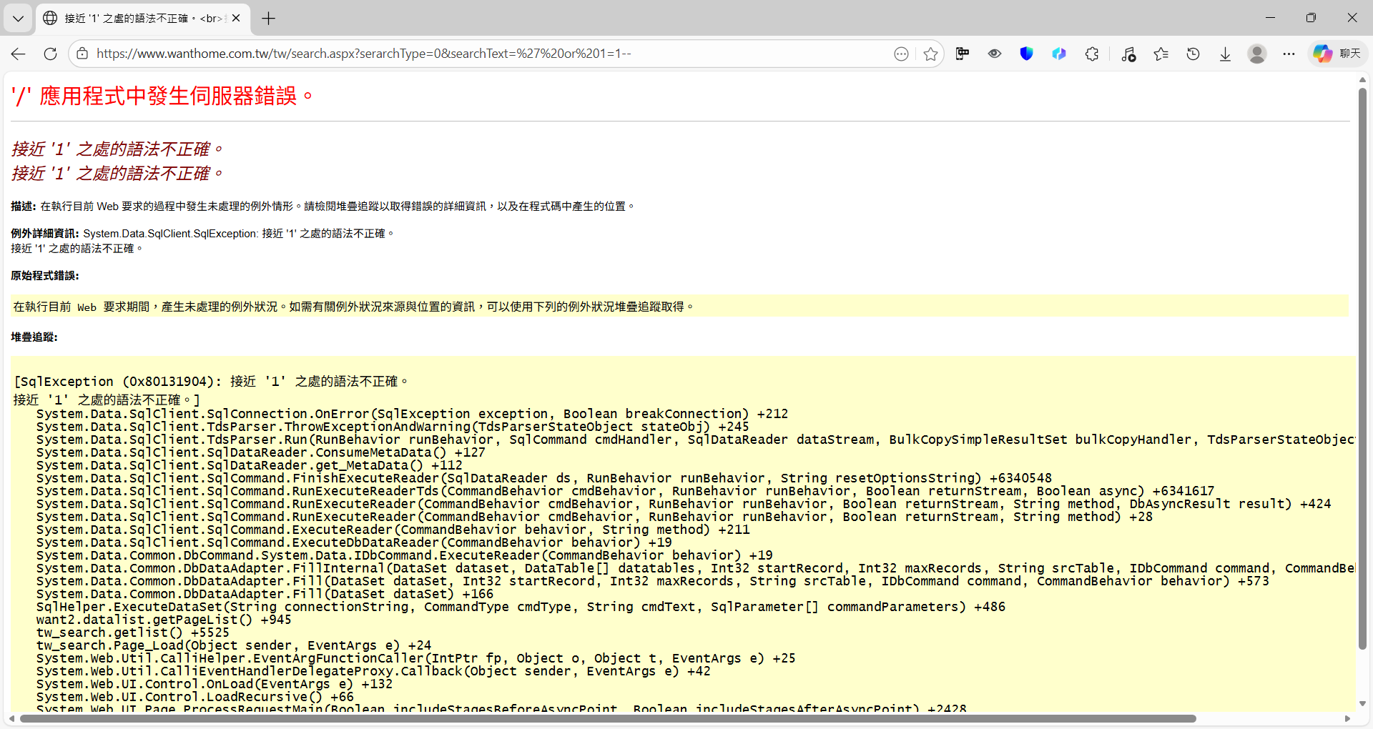Reload the current page
Viewport: 1373px width, 729px height.
pos(50,54)
